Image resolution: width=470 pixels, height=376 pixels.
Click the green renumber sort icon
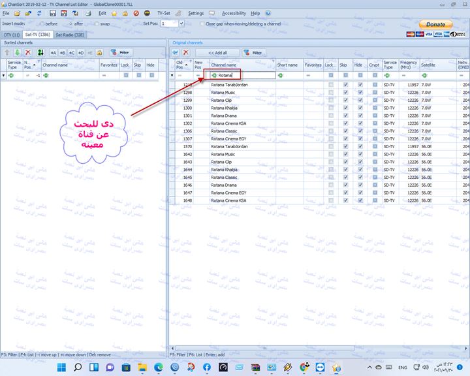point(40,53)
